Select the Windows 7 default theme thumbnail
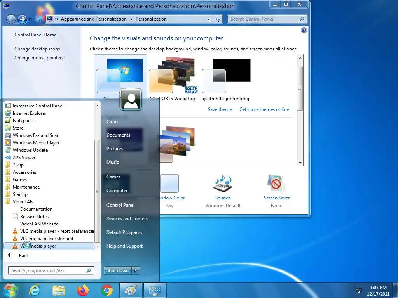Viewport: 398px width, 298px height. pos(120,76)
